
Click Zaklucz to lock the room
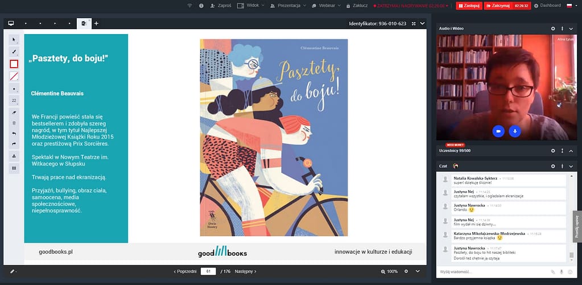point(357,6)
